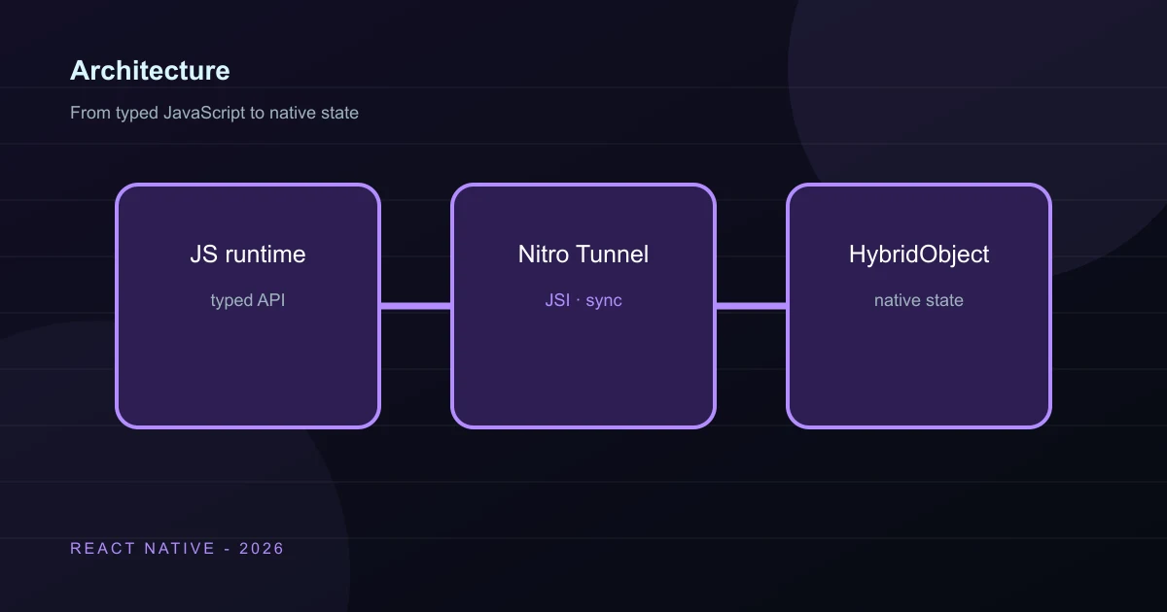
Task: Click the 'JSI · sync' caption
Action: (583, 300)
